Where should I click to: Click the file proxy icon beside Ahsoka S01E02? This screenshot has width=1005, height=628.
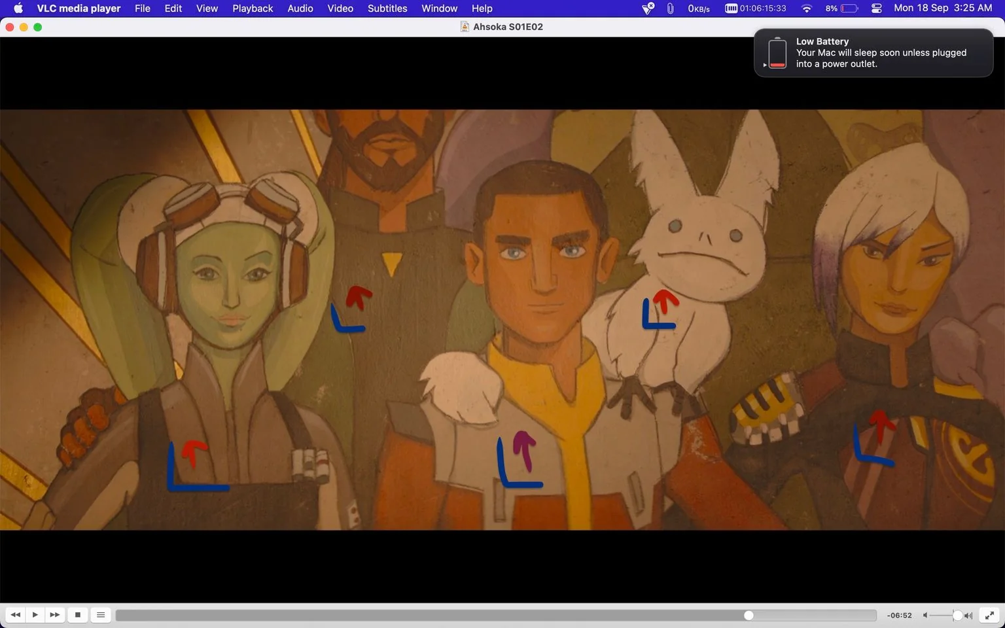tap(465, 27)
